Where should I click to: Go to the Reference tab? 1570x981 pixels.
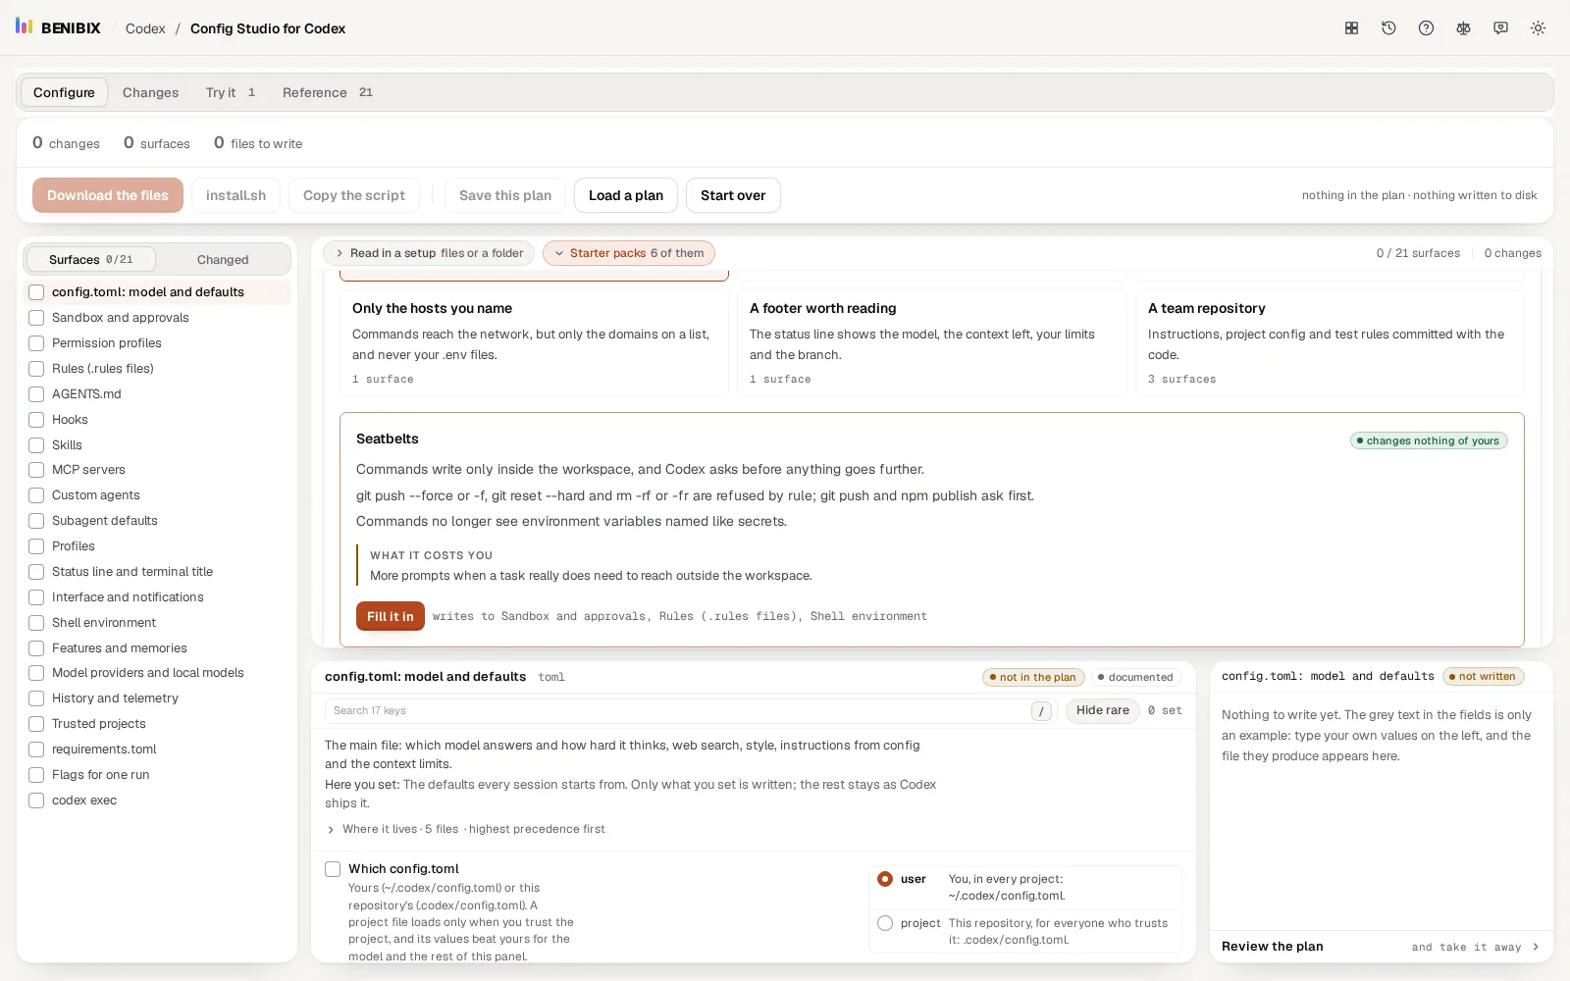[x=328, y=92]
